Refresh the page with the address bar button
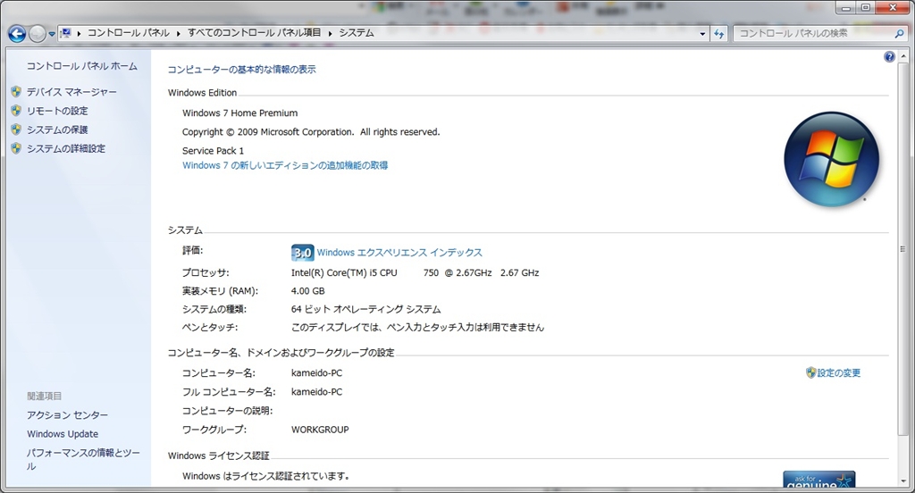Viewport: 915px width, 493px height. 719,34
